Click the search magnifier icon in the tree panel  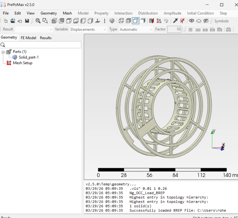(3, 45)
